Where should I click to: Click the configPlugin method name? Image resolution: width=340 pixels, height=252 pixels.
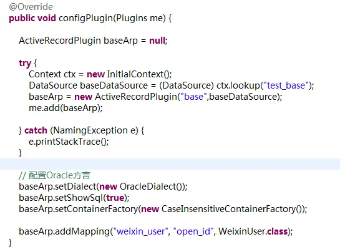point(85,18)
